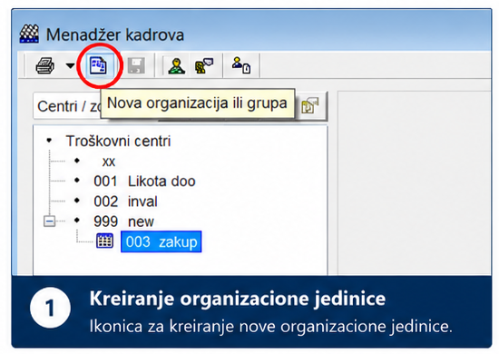Image resolution: width=499 pixels, height=354 pixels.
Task: Select 003 zakup tree item
Action: [x=161, y=242]
